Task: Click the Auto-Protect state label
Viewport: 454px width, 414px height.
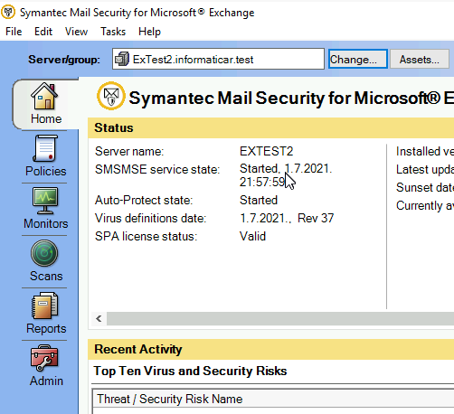Action: 144,200
